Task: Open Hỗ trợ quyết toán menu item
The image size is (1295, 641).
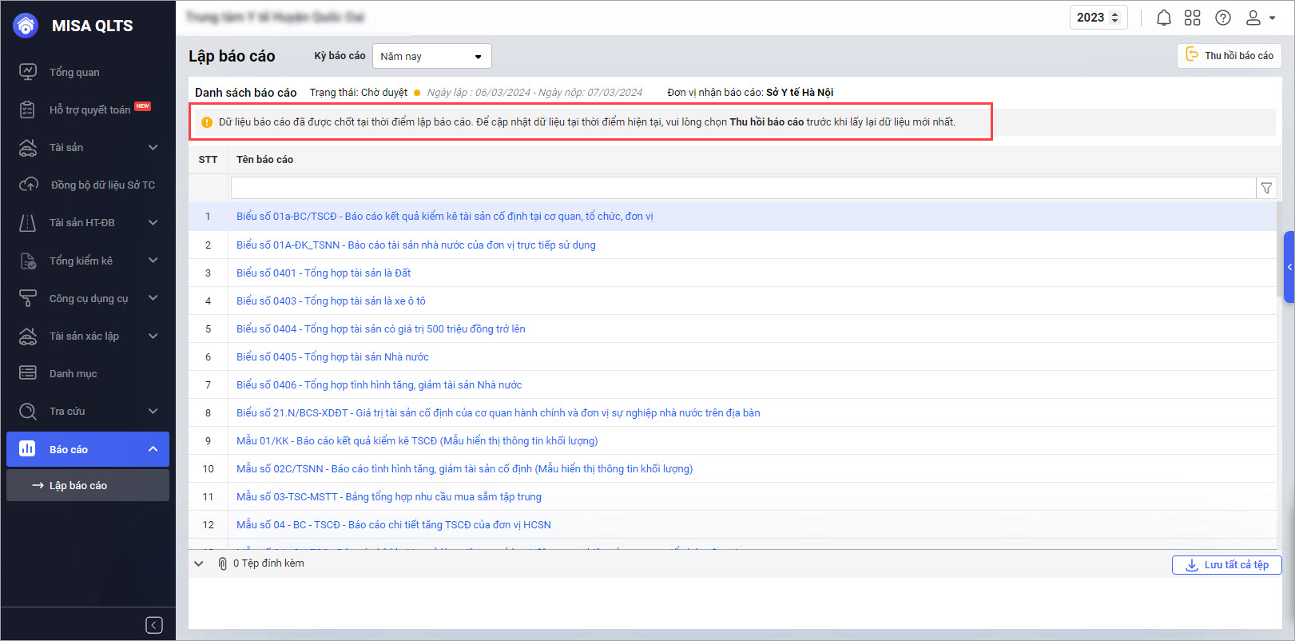Action: coord(89,109)
